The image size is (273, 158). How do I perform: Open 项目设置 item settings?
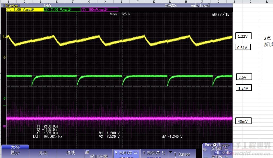tap(99, 153)
